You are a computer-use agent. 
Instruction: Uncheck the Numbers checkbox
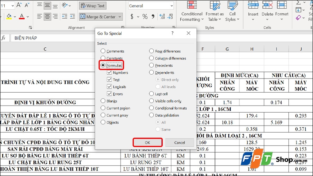pos(109,72)
